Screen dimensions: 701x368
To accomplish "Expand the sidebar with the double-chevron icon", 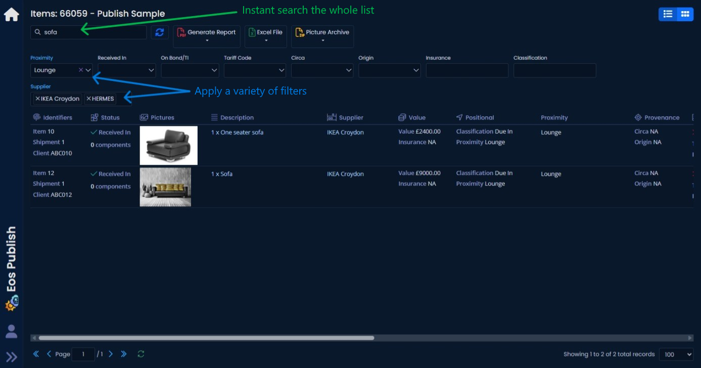I will pyautogui.click(x=11, y=357).
